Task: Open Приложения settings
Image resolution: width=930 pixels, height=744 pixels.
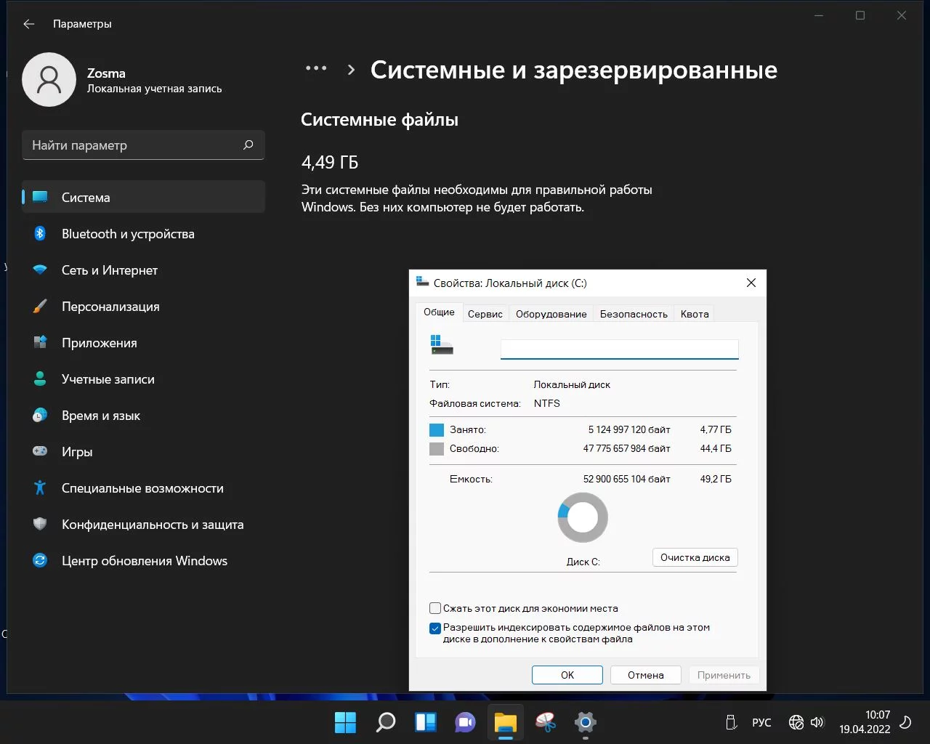Action: tap(143, 342)
